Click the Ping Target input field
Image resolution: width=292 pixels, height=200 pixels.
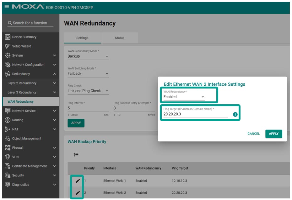pyautogui.click(x=195, y=114)
